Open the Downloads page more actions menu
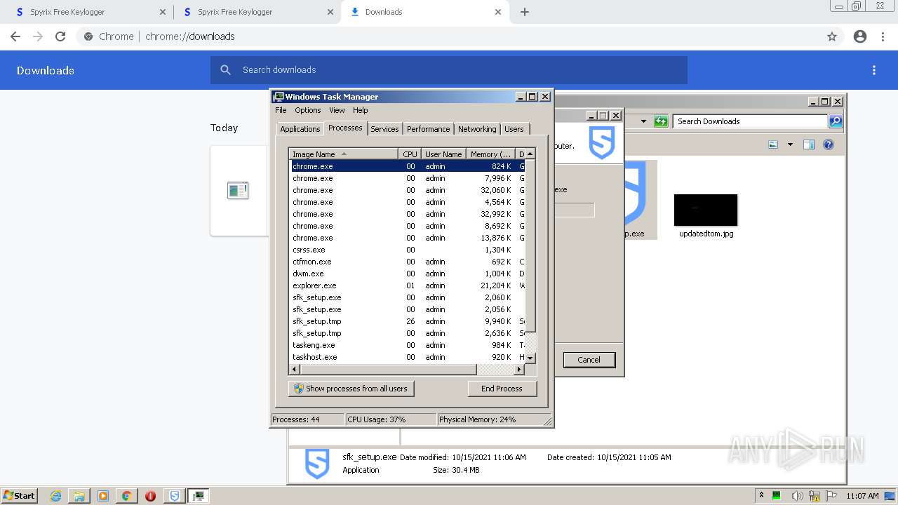 pyautogui.click(x=874, y=70)
